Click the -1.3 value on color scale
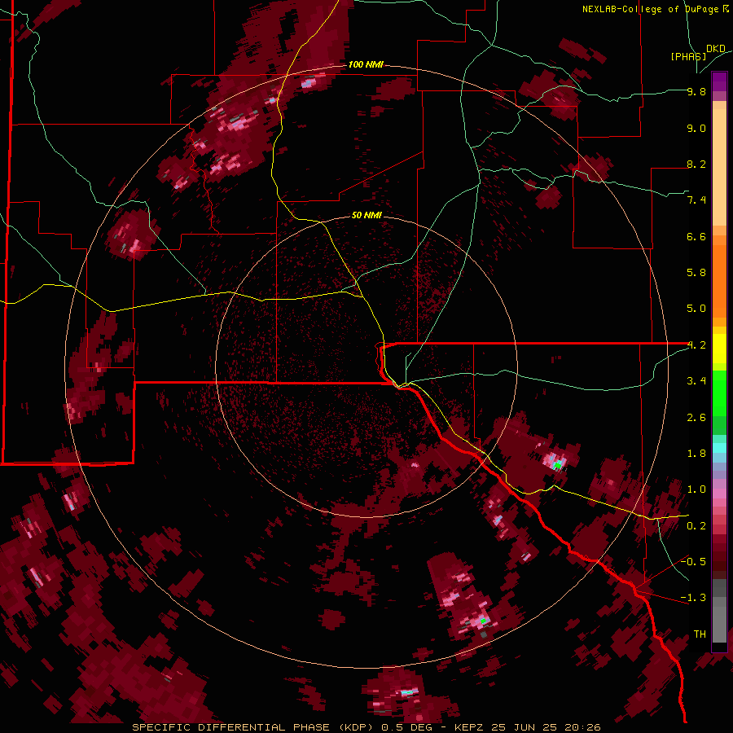This screenshot has height=733, width=733. pyautogui.click(x=693, y=598)
